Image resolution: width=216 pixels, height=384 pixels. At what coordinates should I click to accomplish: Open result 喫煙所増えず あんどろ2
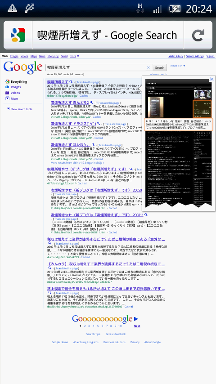click(70, 103)
